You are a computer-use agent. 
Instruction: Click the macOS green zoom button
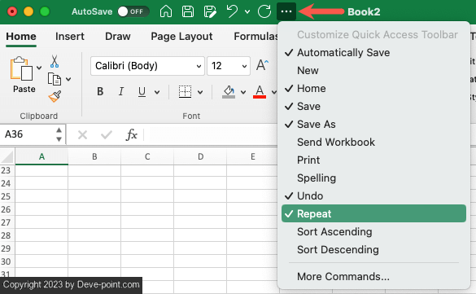(x=45, y=11)
